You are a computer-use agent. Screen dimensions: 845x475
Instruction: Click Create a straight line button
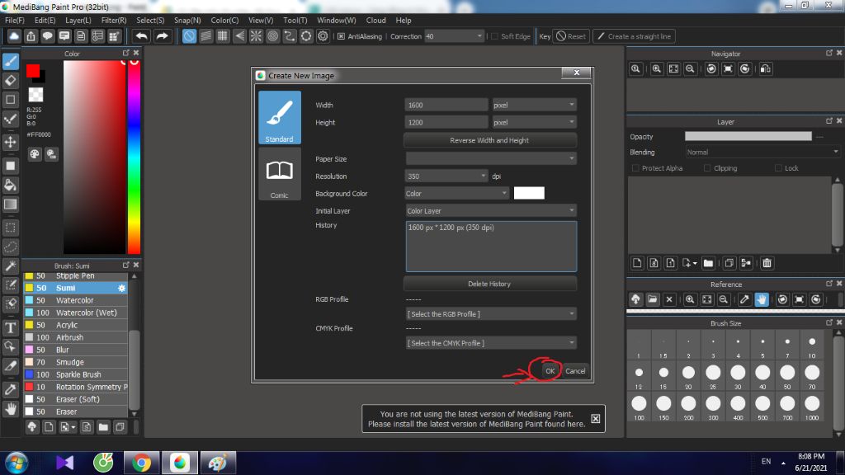tap(635, 36)
